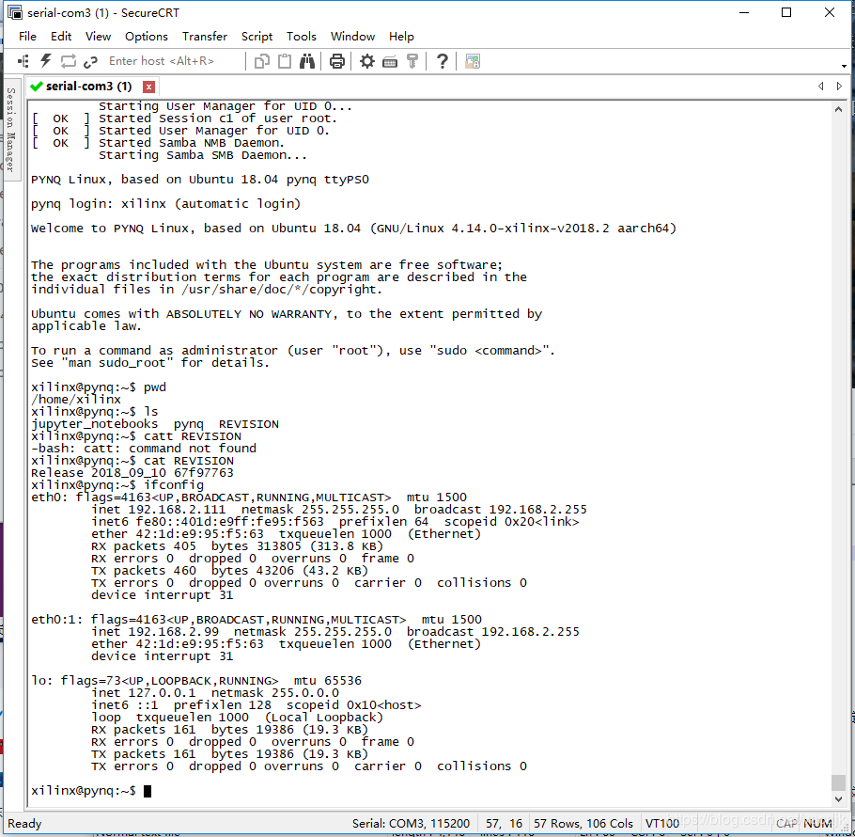The image size is (855, 837).
Task: Click the '57 Rows, 106 Cols' status entry
Action: click(x=583, y=823)
